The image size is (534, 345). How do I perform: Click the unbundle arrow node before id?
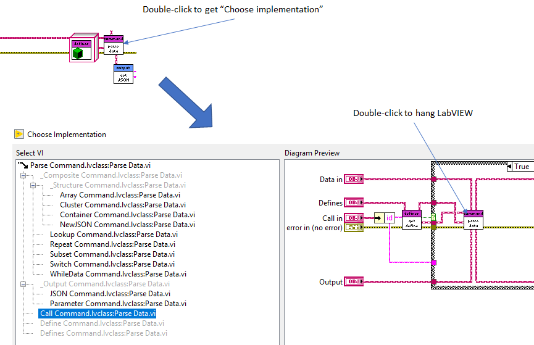tap(378, 218)
